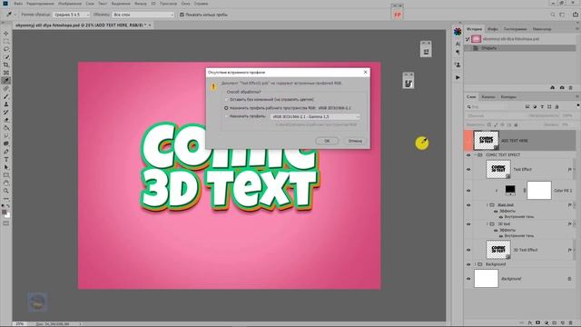The image size is (581, 327).
Task: Toggle the show sampling ring checkbox
Action: click(x=182, y=15)
